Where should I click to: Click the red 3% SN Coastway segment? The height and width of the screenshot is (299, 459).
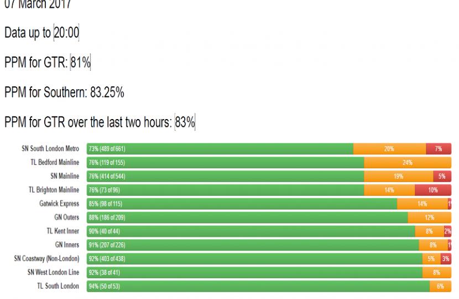[446, 259]
